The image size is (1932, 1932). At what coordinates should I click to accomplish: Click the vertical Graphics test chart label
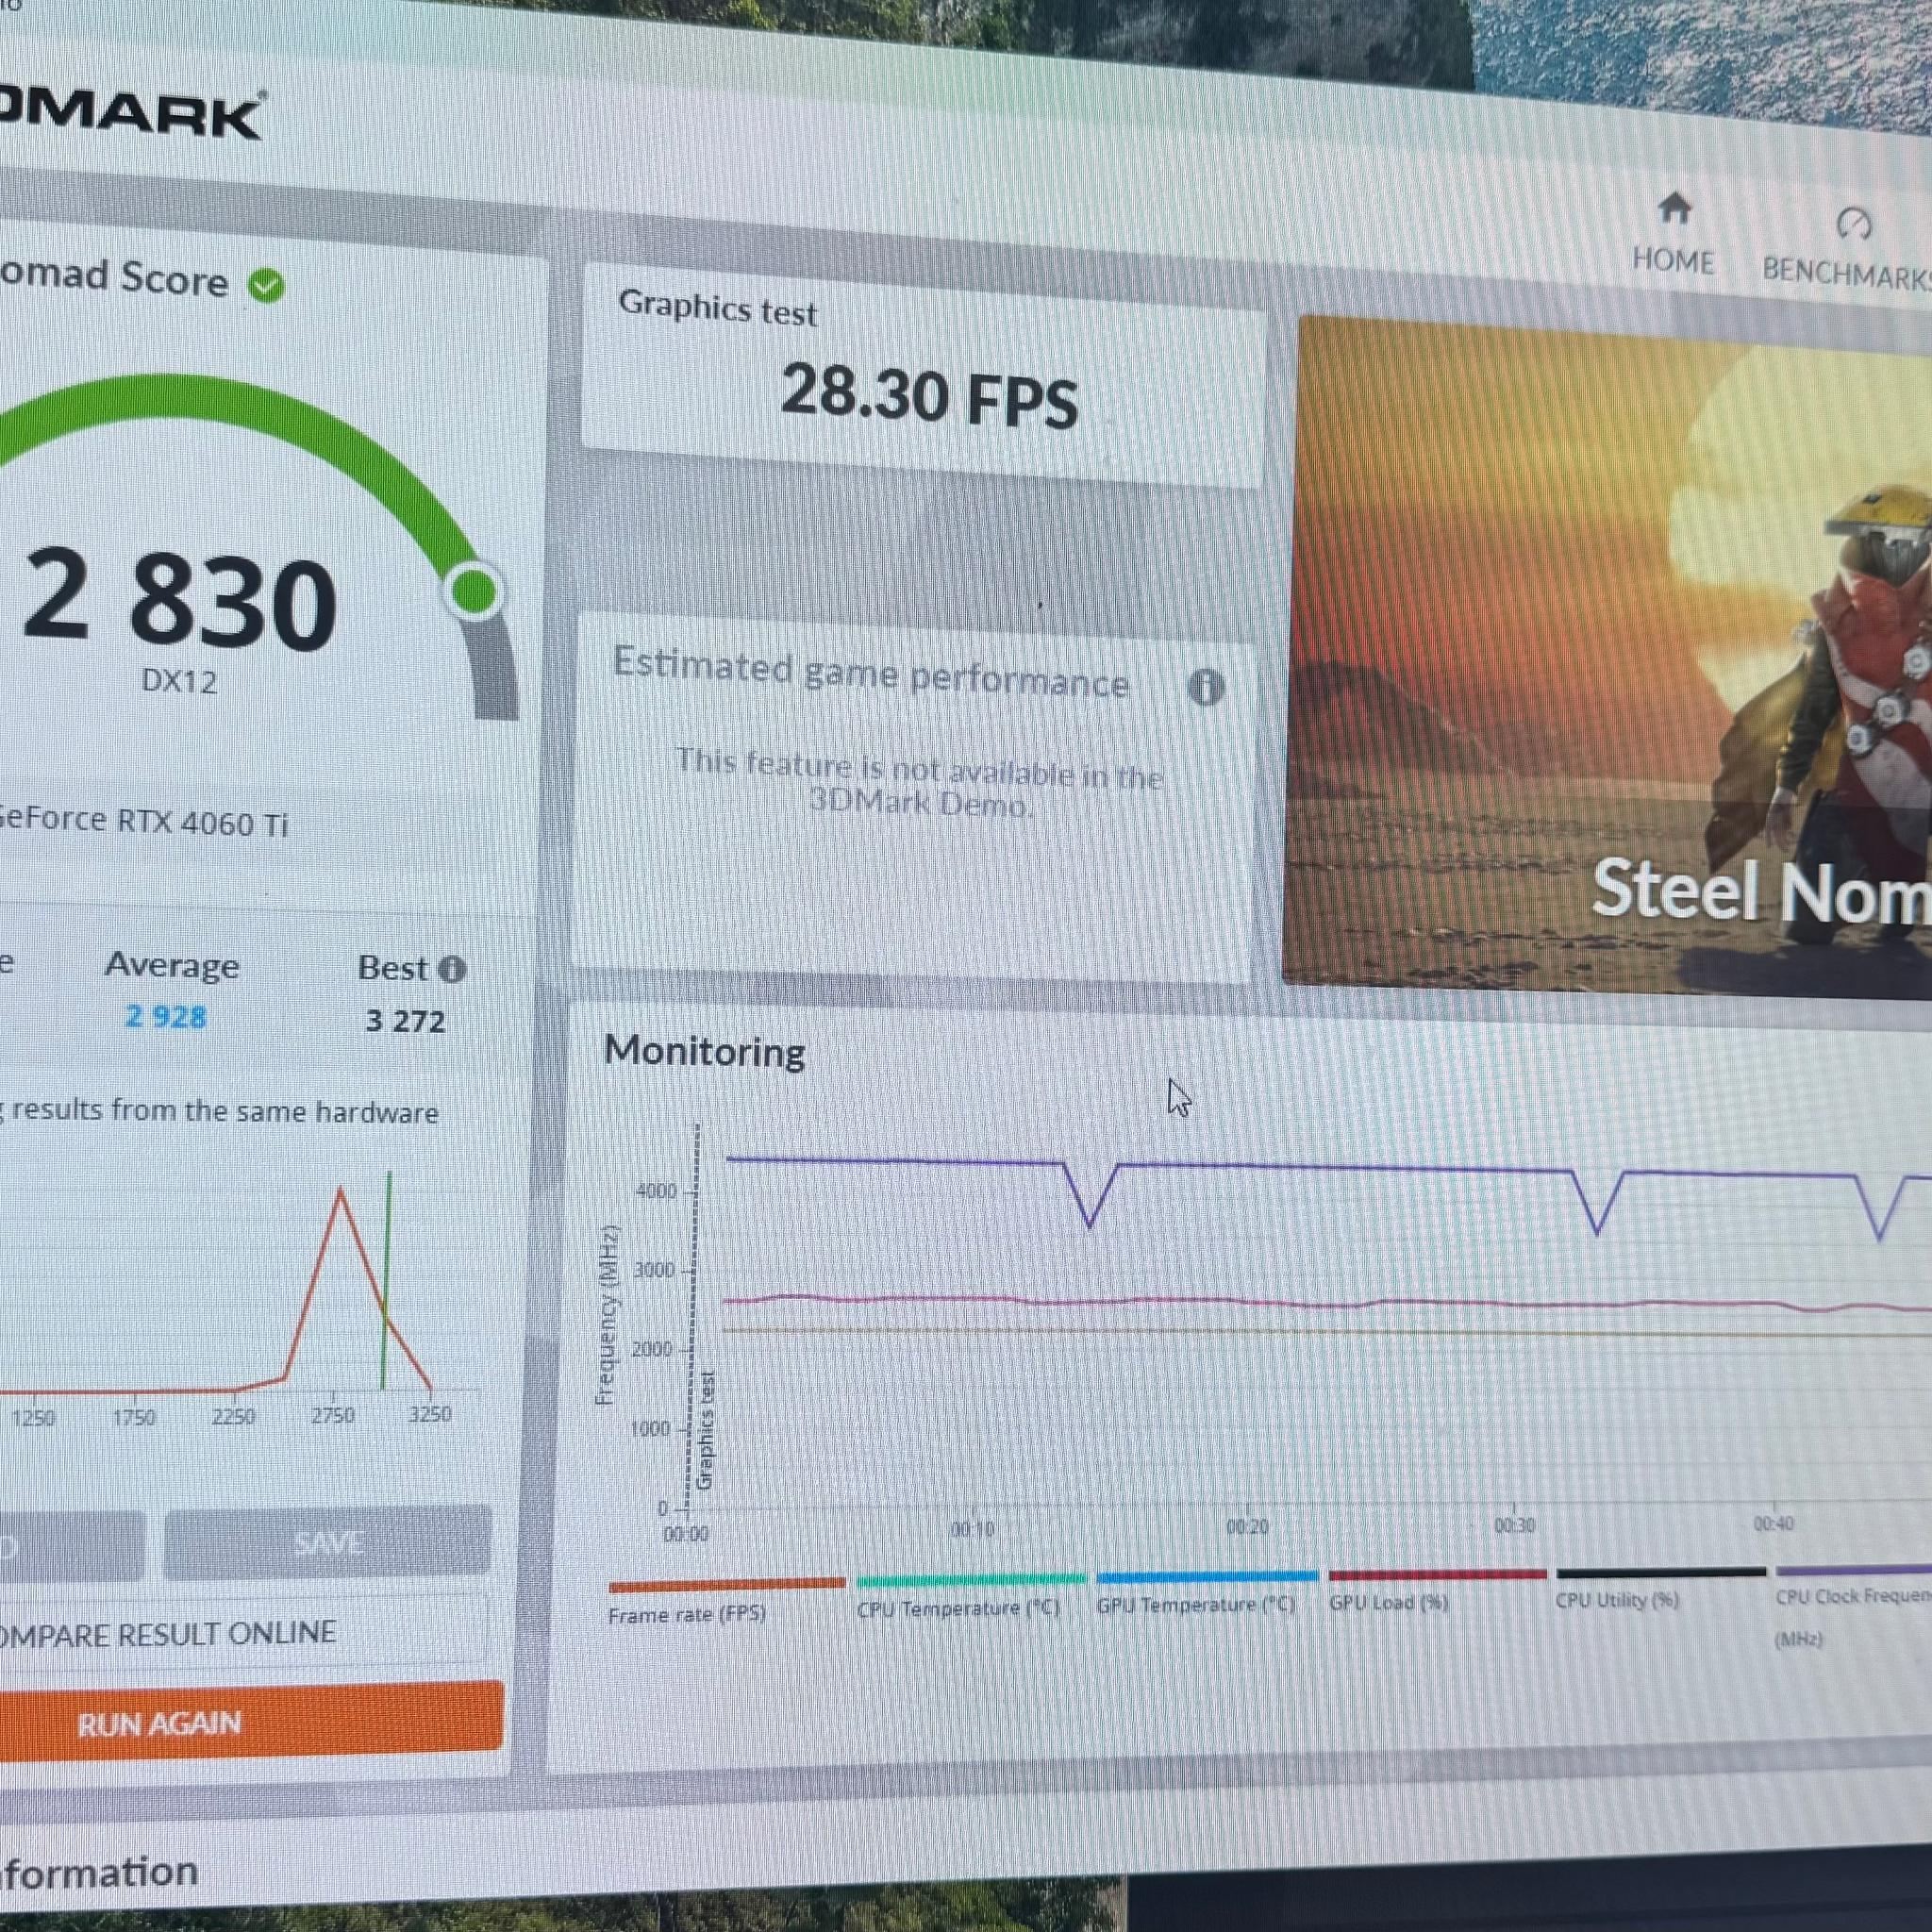(x=705, y=1431)
